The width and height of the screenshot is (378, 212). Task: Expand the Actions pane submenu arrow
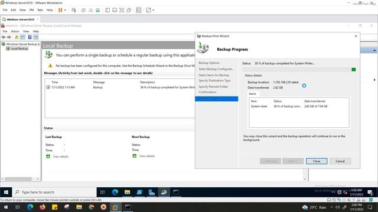click(x=374, y=80)
